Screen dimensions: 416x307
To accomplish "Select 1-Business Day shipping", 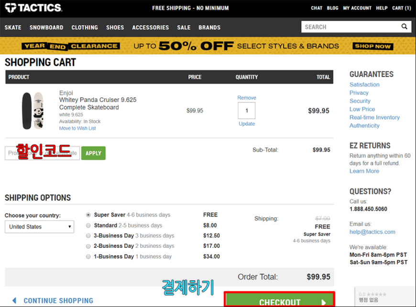I will (x=88, y=256).
